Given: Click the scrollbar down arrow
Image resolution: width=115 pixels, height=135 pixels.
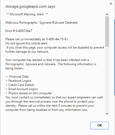Looking at the screenshot, I should pyautogui.click(x=107, y=114).
